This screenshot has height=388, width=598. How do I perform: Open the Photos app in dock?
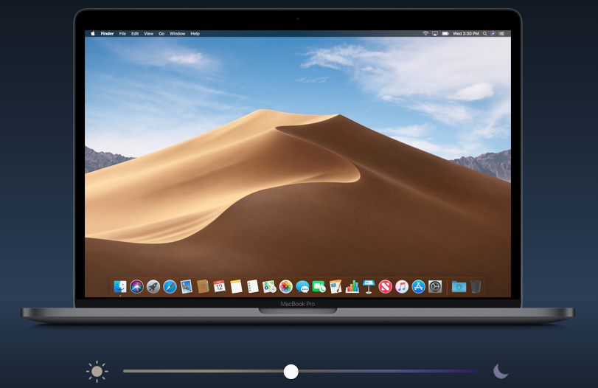(285, 286)
